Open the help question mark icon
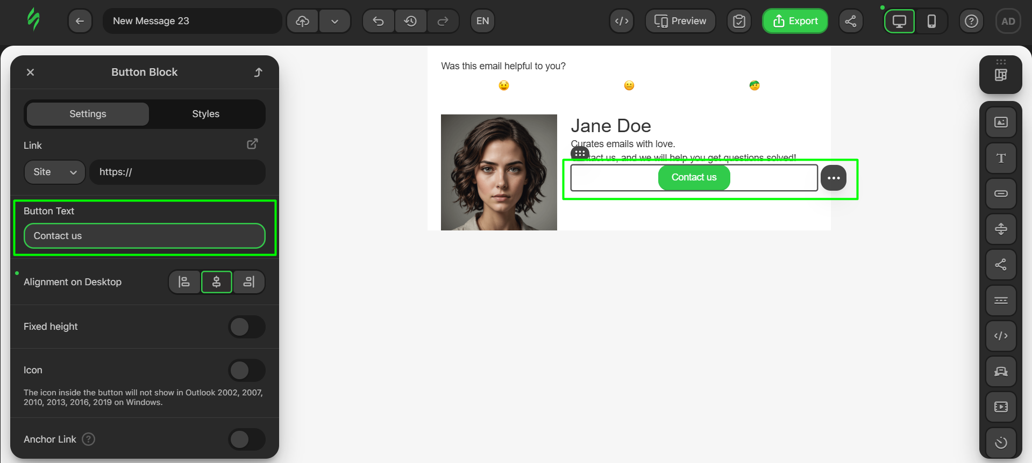Viewport: 1032px width, 463px height. point(971,21)
